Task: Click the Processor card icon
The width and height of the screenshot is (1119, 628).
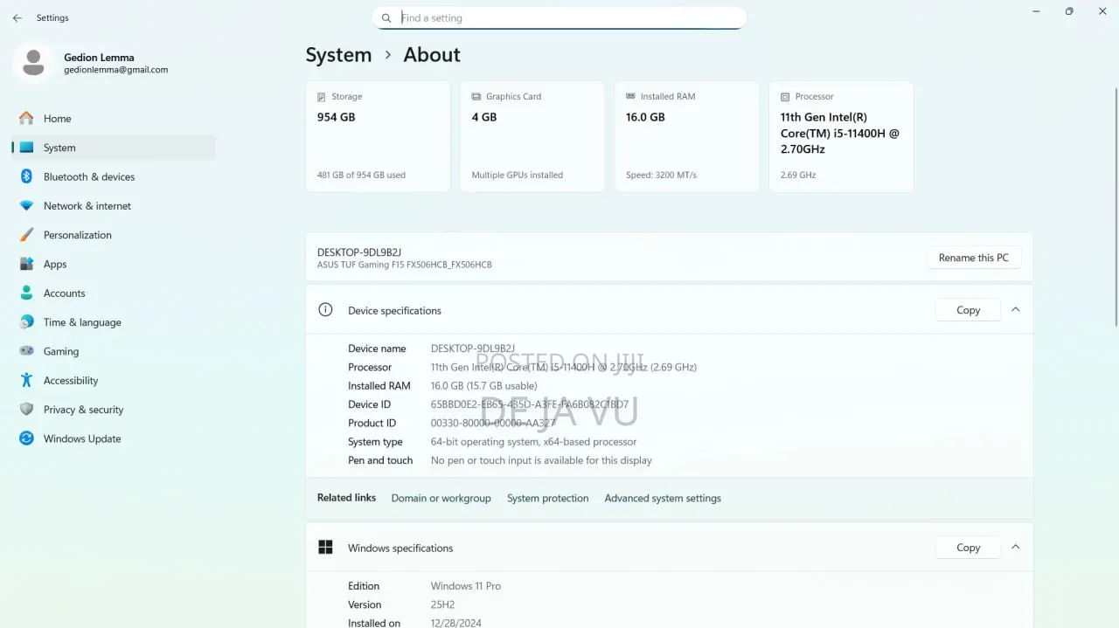Action: point(785,97)
